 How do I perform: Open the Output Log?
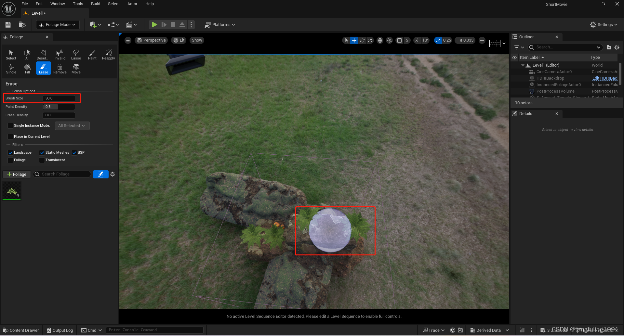point(60,330)
